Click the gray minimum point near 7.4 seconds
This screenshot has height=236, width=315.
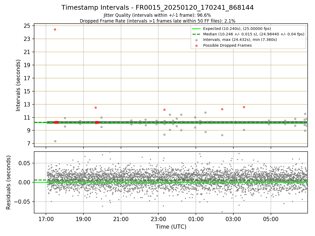pos(55,141)
